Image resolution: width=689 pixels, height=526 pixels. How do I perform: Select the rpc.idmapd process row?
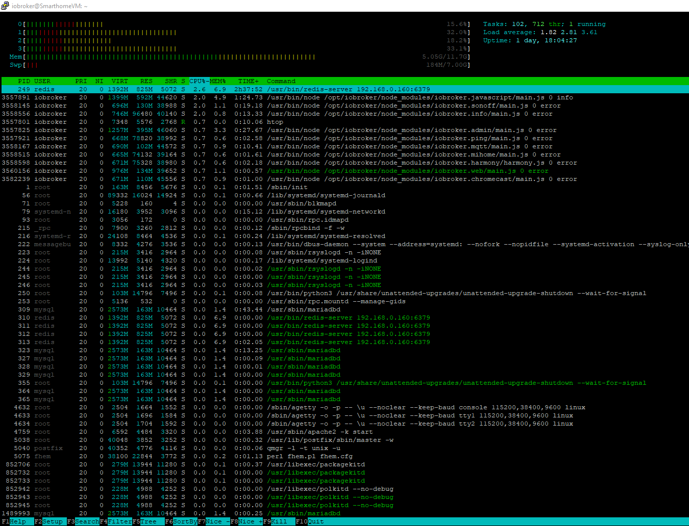click(x=344, y=220)
